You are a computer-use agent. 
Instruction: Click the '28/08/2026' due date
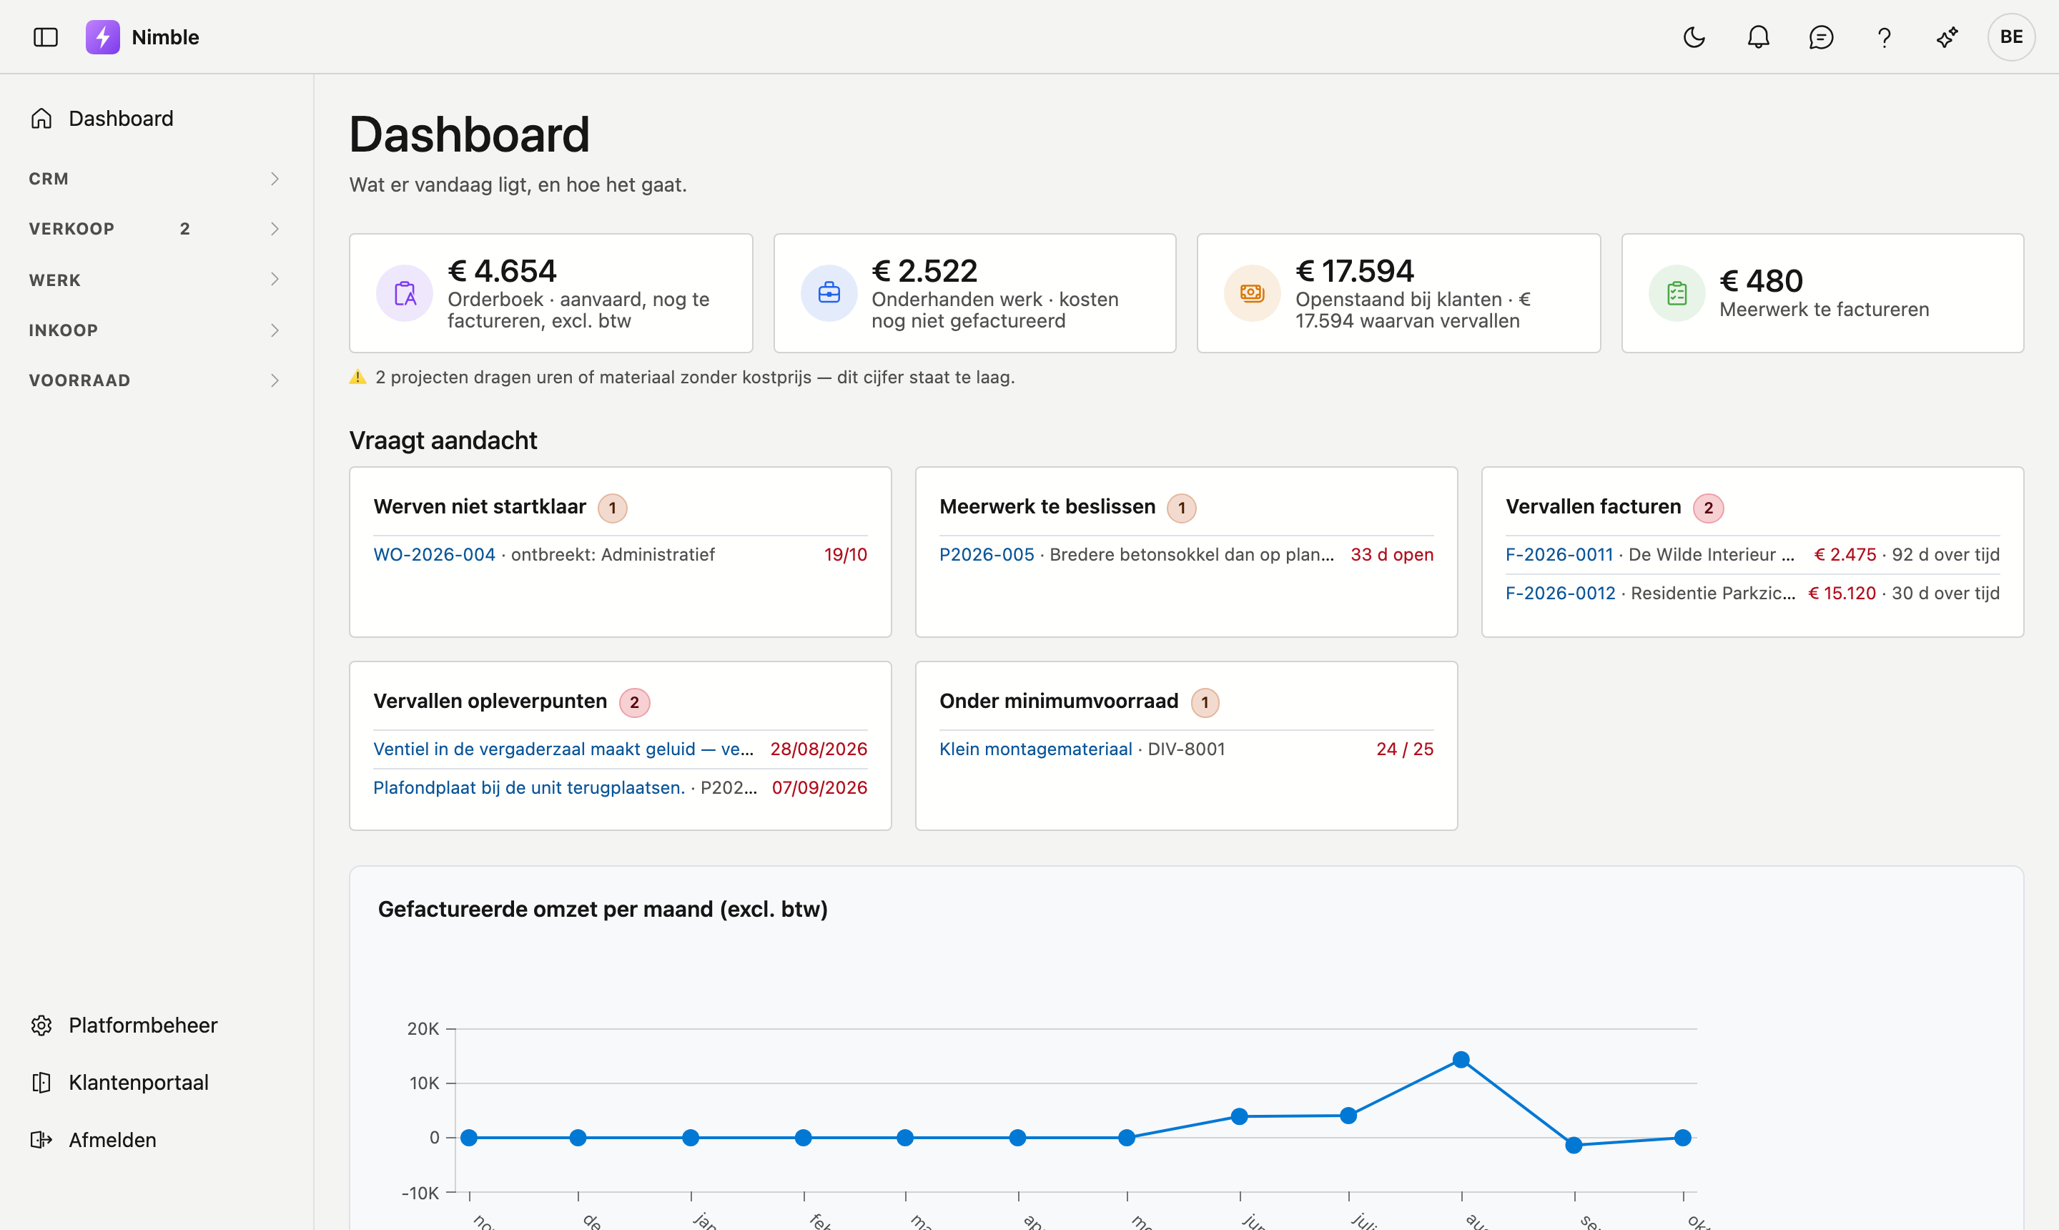pos(819,749)
